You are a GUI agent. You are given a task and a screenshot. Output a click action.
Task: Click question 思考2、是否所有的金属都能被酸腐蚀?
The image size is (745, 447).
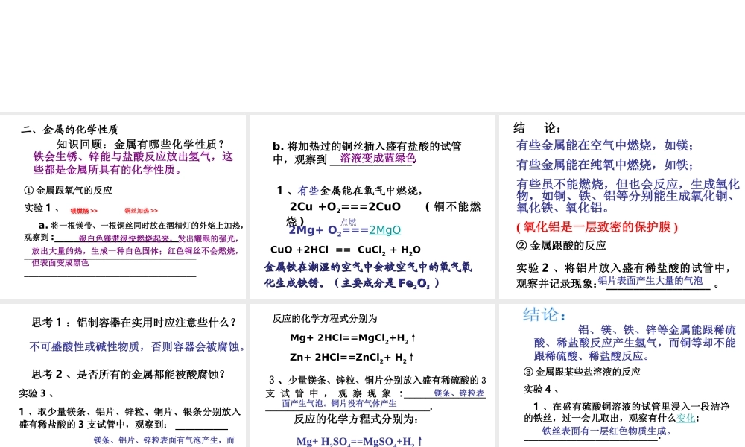tap(128, 374)
